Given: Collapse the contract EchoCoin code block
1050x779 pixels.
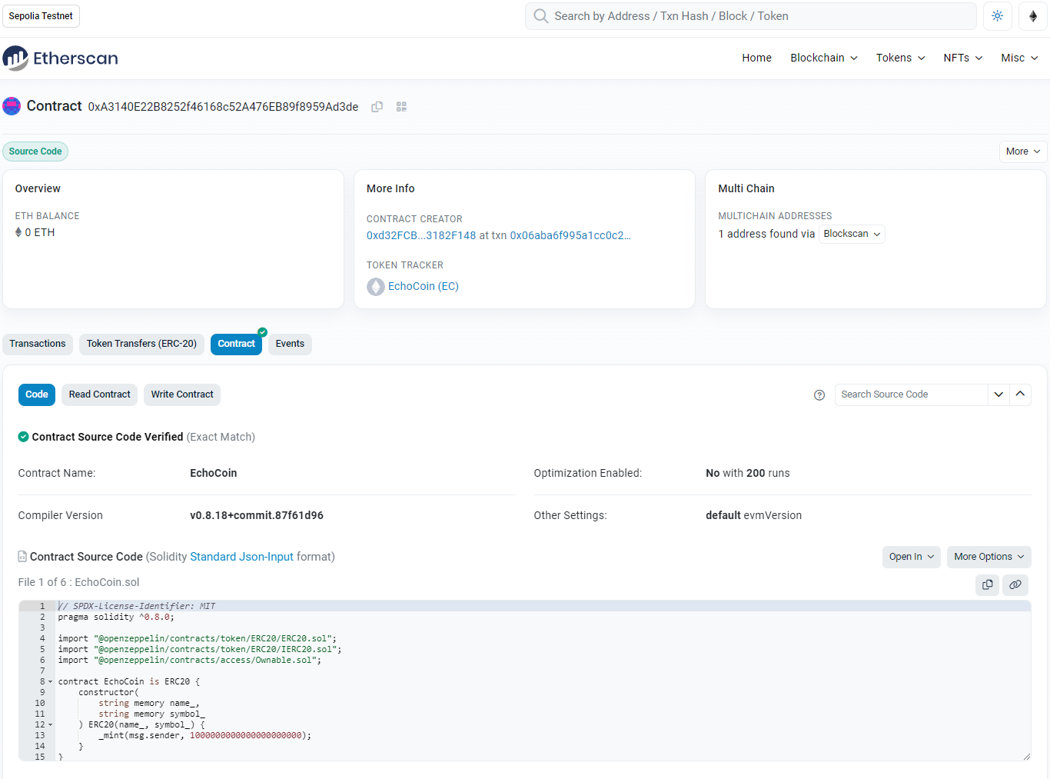Looking at the screenshot, I should [51, 682].
